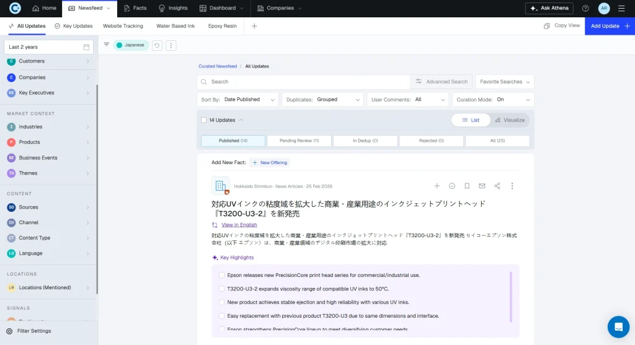635x345 pixels.
Task: Expand the Industries filter in sidebar
Action: point(48,127)
